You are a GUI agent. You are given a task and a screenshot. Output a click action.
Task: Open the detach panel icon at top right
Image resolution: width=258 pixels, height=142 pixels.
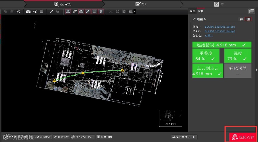click(x=251, y=11)
